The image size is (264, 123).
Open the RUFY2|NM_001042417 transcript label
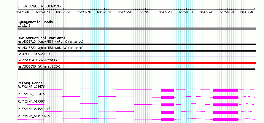click(34, 109)
